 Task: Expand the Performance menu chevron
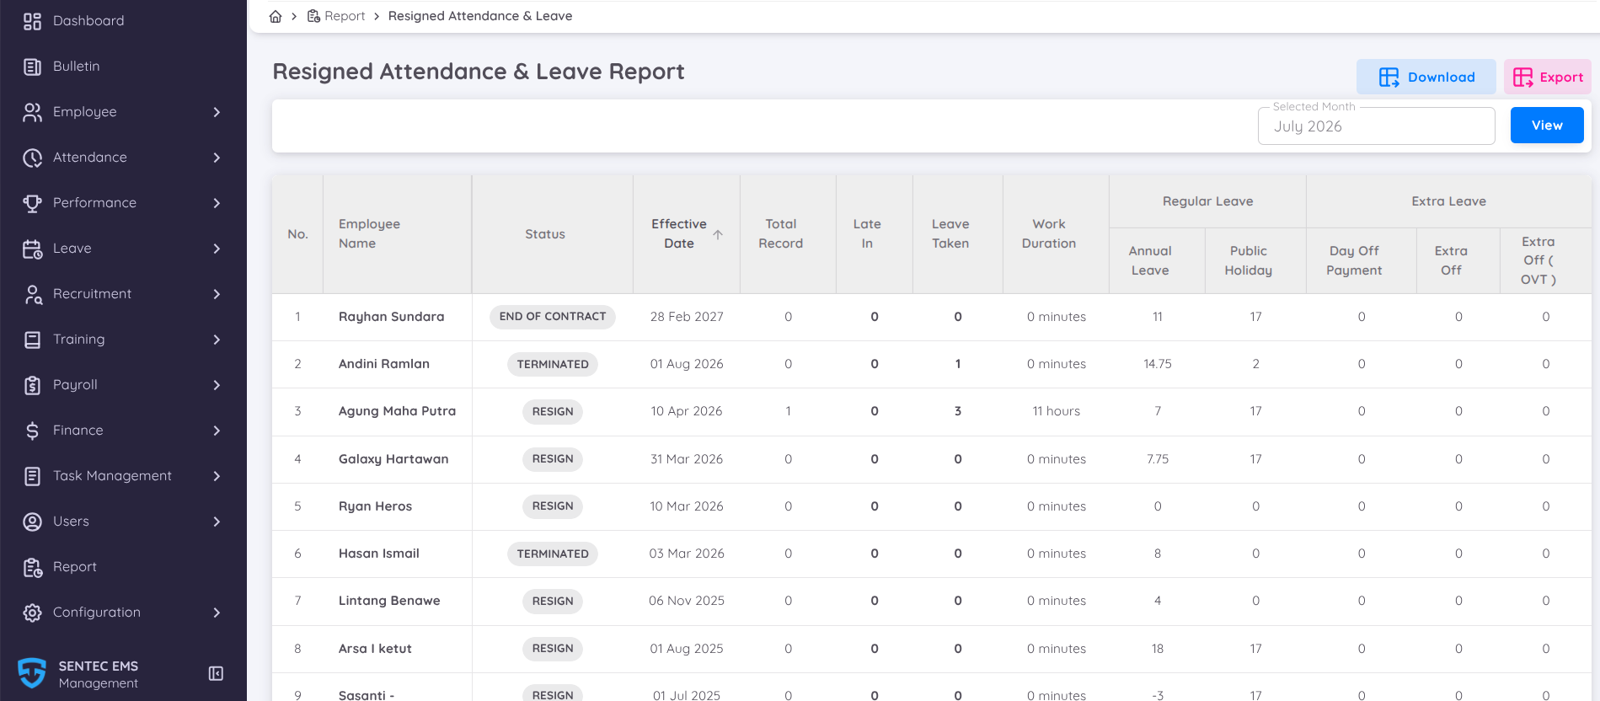[x=217, y=203]
